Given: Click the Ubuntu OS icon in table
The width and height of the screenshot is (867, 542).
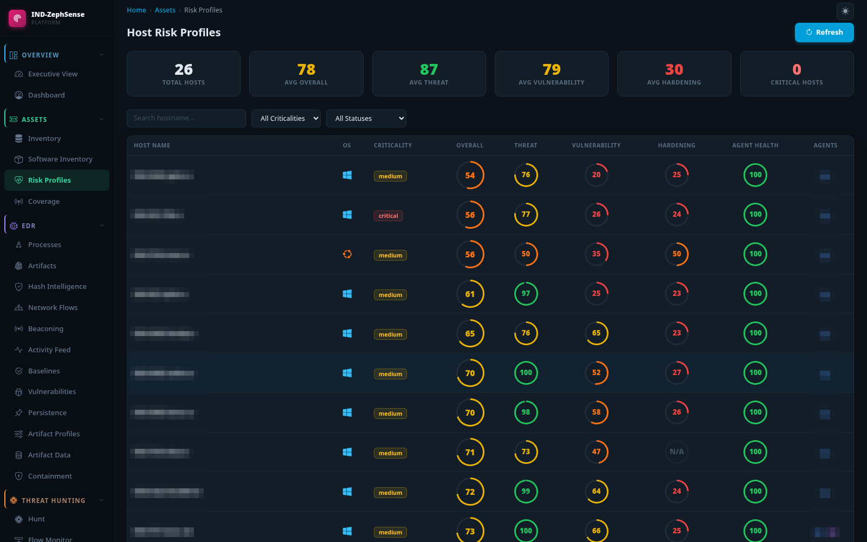Looking at the screenshot, I should pos(347,254).
